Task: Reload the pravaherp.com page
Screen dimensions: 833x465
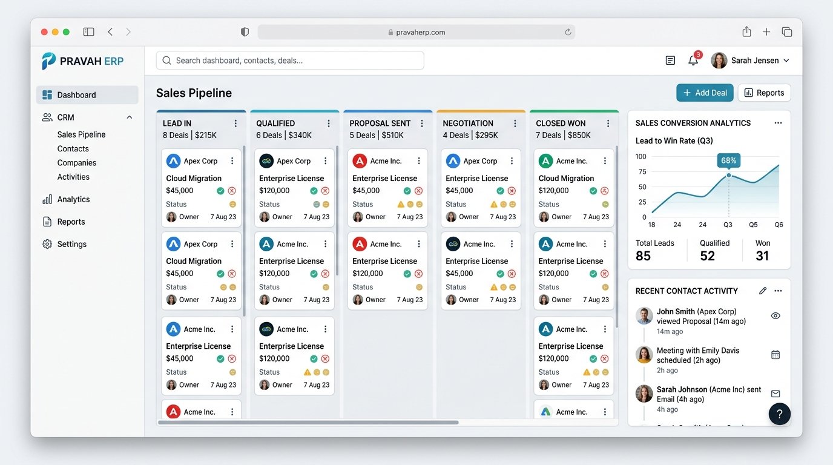Action: click(568, 32)
